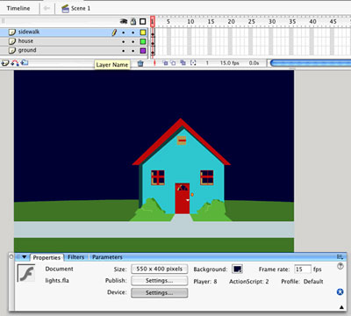
Task: Click the Timeline label button
Action: click(18, 8)
